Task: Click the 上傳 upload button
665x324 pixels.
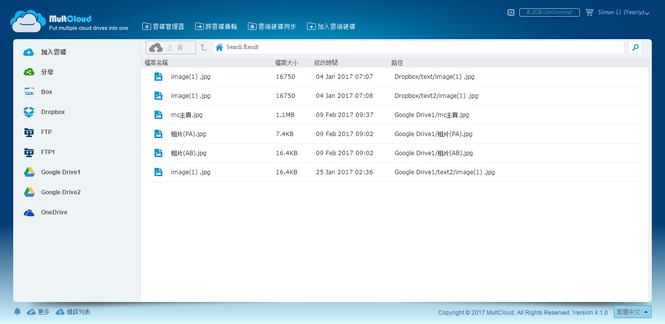Action: coord(171,47)
